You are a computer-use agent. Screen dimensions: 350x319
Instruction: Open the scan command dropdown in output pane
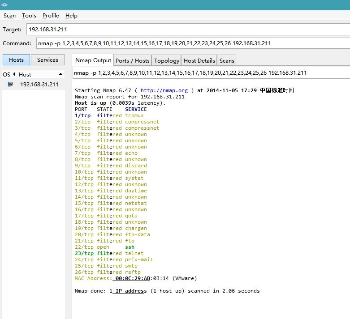pyautogui.click(x=211, y=73)
